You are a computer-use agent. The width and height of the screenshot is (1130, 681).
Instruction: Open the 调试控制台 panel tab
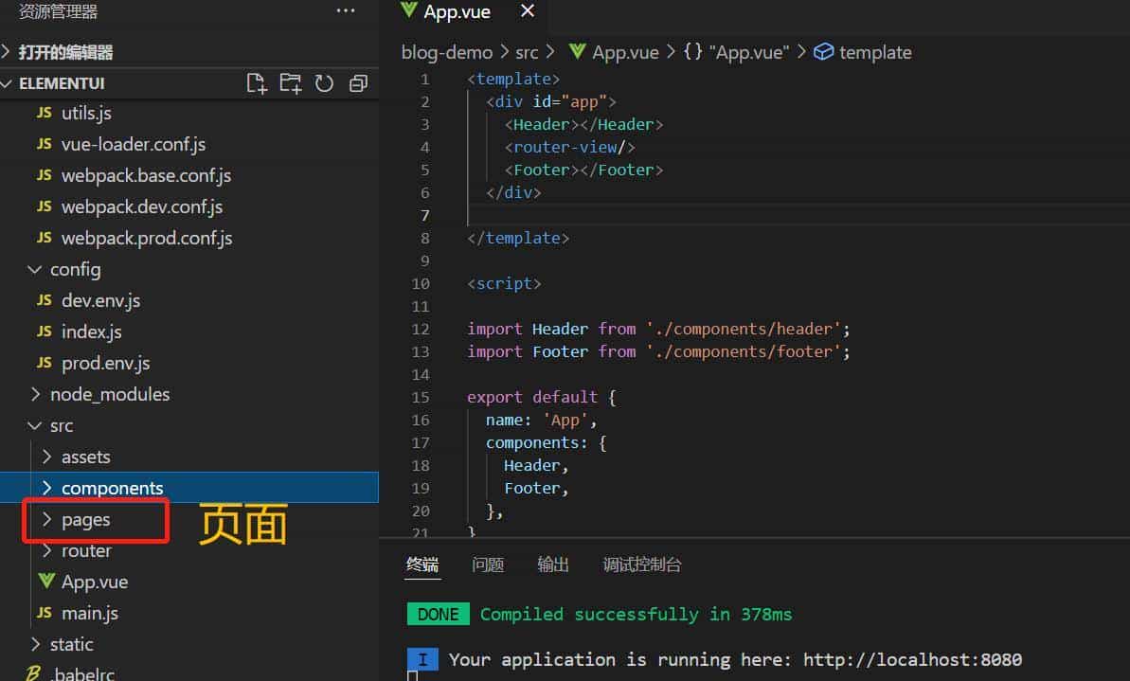click(x=642, y=565)
